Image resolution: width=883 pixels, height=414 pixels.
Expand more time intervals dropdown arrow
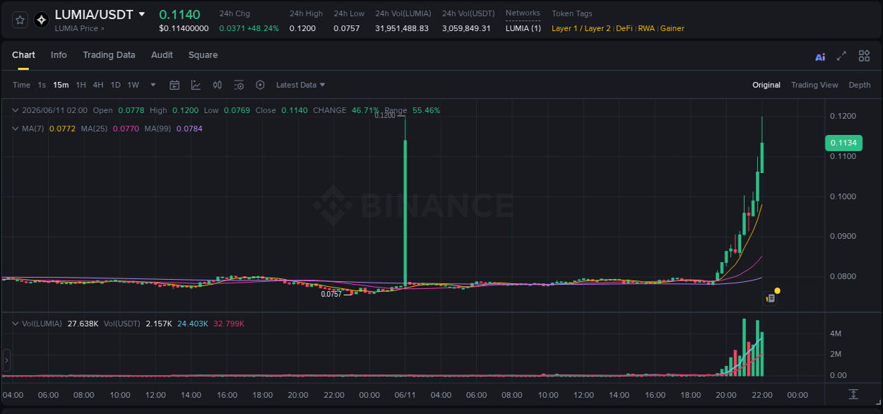153,85
